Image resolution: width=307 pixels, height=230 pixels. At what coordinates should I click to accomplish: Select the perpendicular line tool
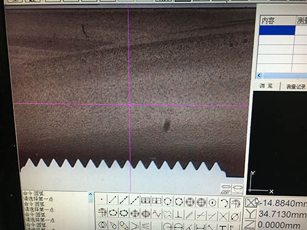179,215
